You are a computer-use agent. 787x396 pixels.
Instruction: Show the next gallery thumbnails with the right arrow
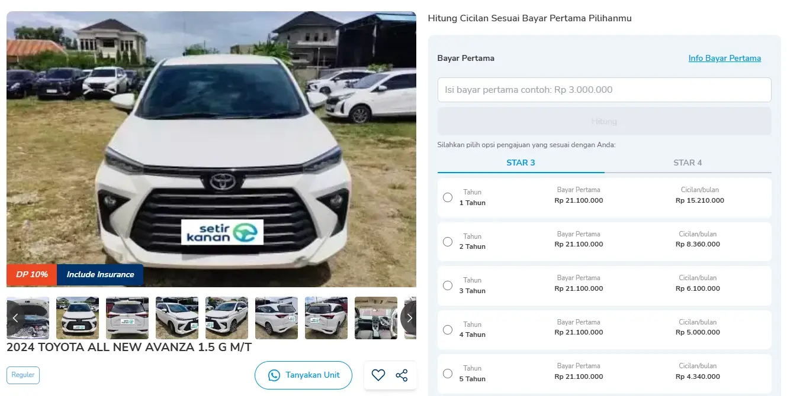point(409,318)
